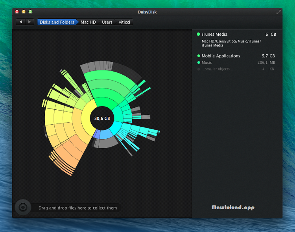Select the viticci breadcrumb

tap(124, 22)
